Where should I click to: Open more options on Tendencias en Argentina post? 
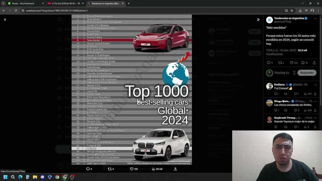315,18
